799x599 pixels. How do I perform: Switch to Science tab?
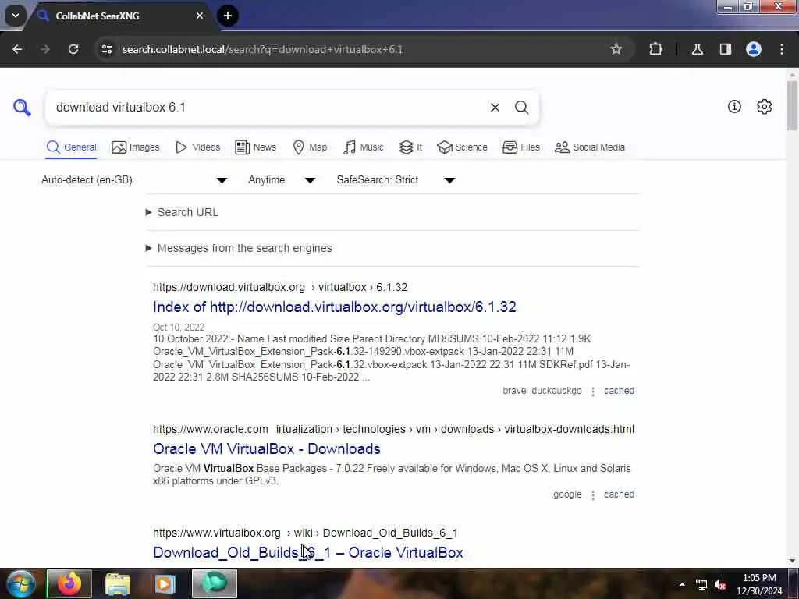coord(462,147)
